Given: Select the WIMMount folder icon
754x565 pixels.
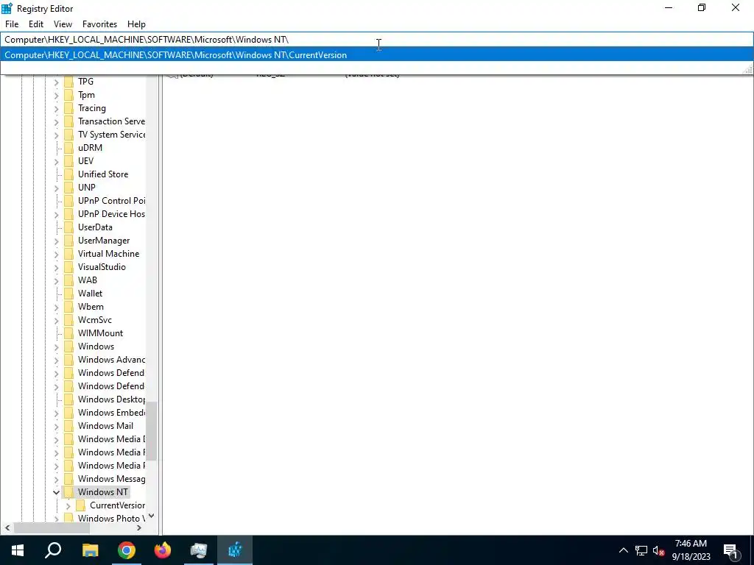Looking at the screenshot, I should coord(68,333).
